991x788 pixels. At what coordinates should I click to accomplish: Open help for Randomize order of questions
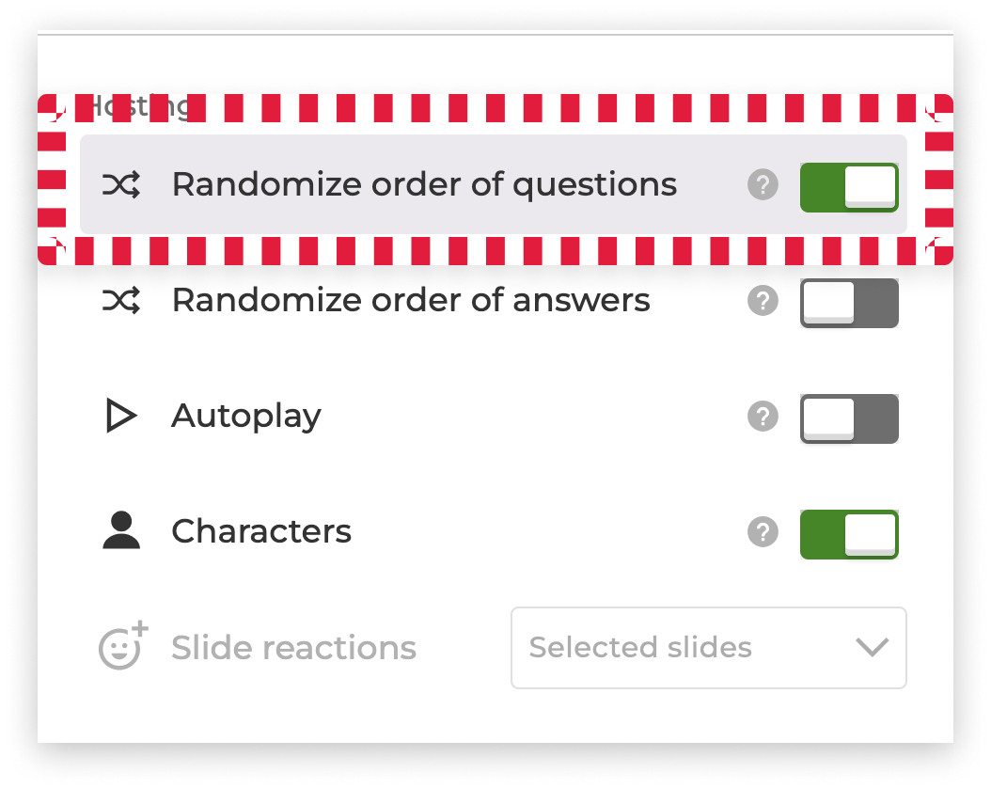[x=763, y=185]
